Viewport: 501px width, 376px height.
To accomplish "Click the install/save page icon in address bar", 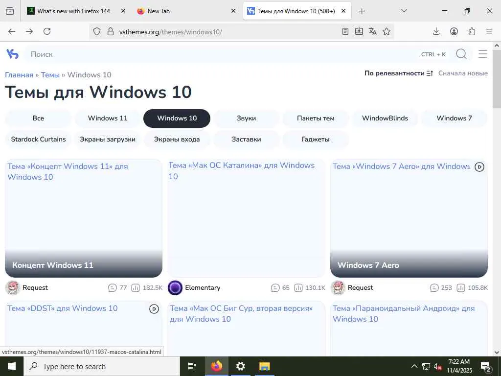I will click(359, 31).
